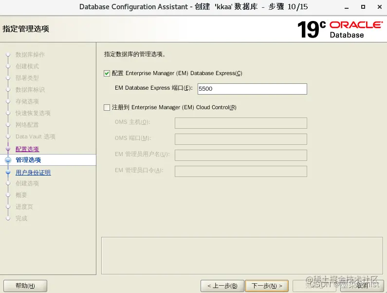Click the 数据库操作 step label
Screen dimensions: 387x293
pos(30,55)
